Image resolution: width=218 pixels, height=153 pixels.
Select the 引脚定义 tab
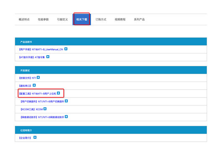[62, 20]
